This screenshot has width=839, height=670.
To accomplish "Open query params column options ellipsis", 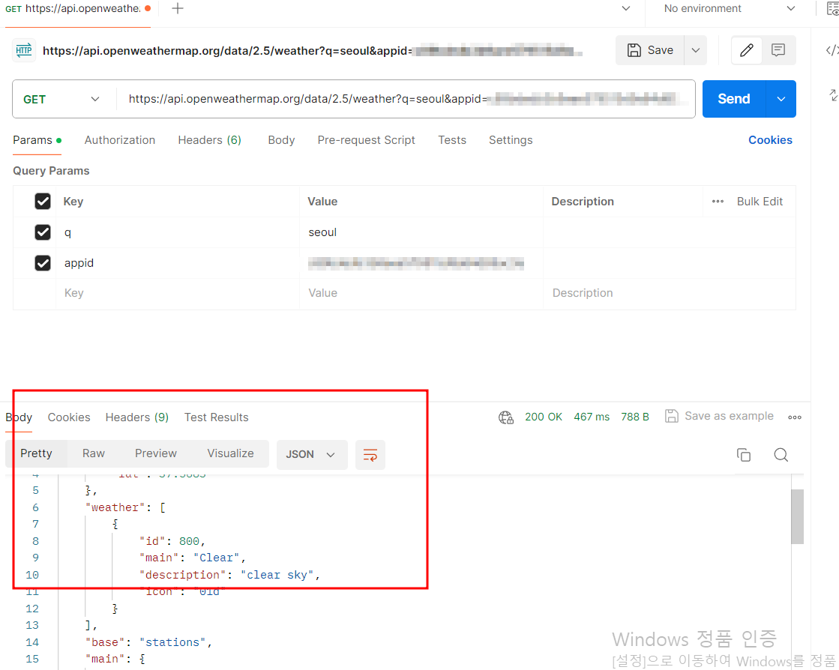I will (718, 202).
